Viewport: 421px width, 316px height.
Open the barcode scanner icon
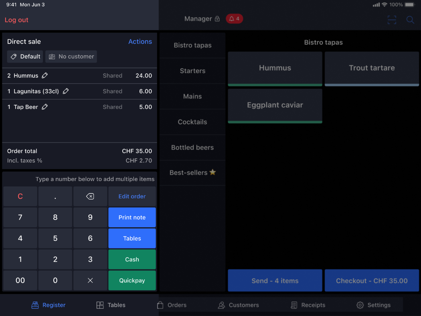(x=392, y=20)
